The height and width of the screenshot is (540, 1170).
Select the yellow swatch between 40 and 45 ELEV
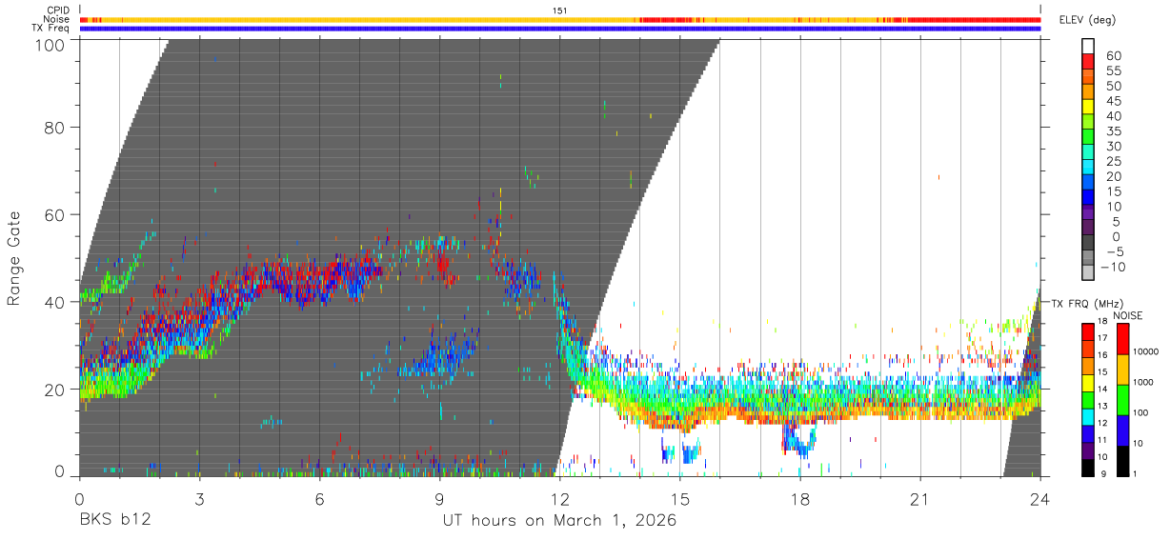tap(1088, 109)
